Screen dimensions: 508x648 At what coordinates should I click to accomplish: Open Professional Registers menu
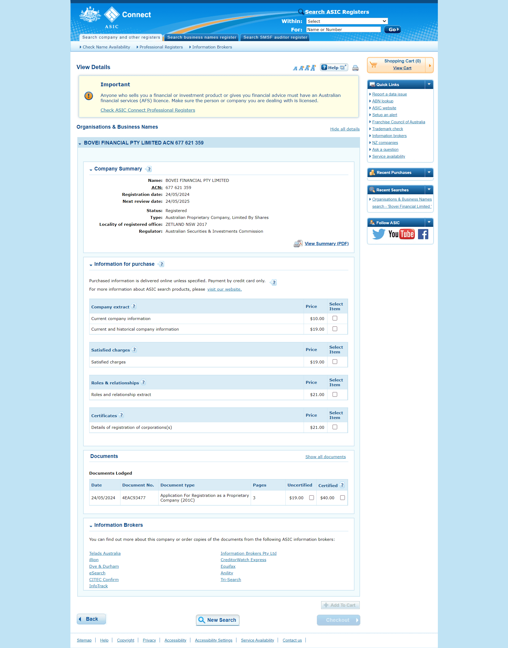161,47
